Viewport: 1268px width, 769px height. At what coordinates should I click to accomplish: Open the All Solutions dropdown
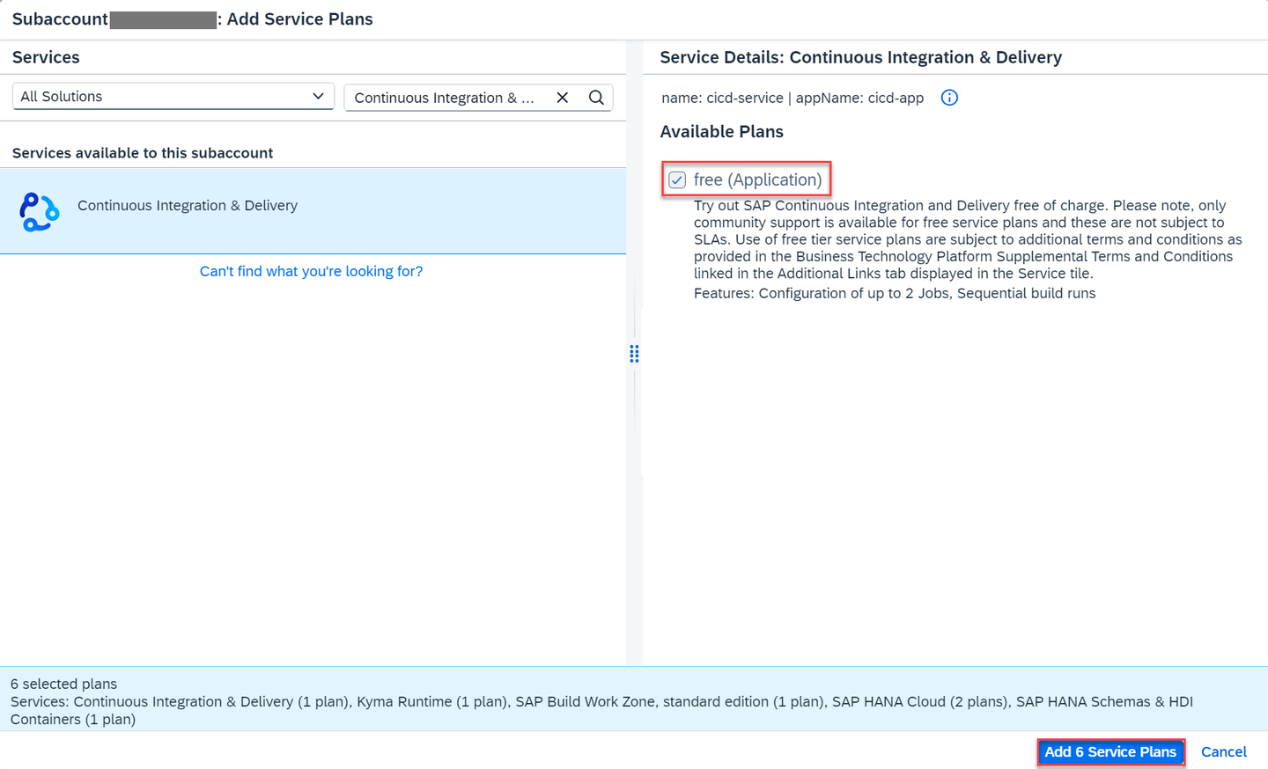coord(173,97)
